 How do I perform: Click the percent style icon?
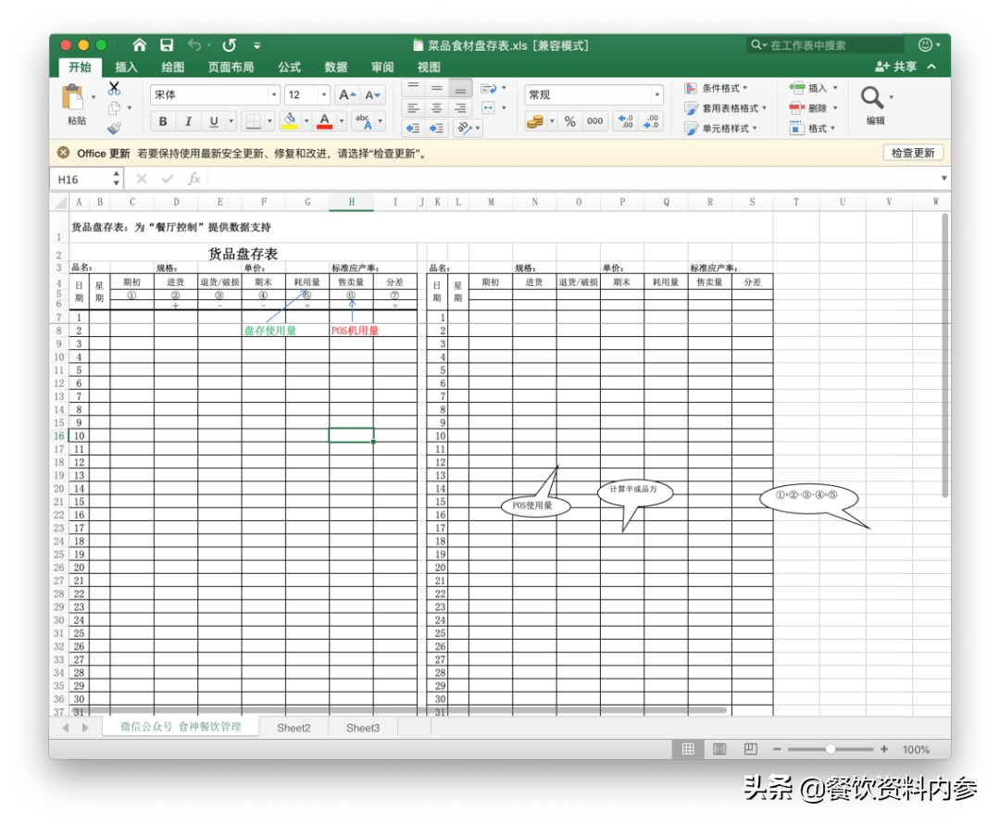pos(569,121)
